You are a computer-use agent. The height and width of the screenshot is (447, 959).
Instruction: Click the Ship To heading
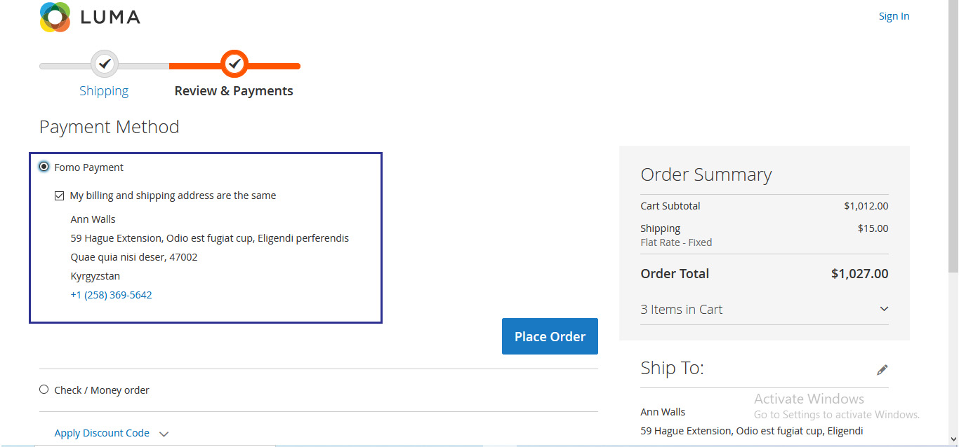click(672, 369)
